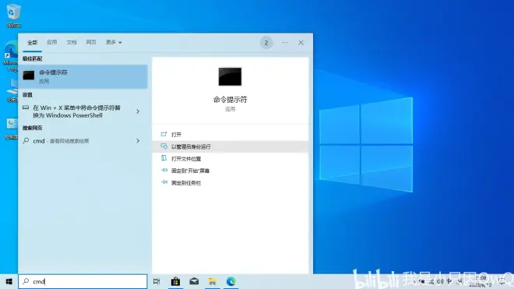Launch Microsoft Store from the taskbar

pyautogui.click(x=175, y=281)
